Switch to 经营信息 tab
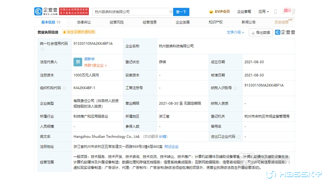This screenshot has height=183, width=326. (x=150, y=22)
